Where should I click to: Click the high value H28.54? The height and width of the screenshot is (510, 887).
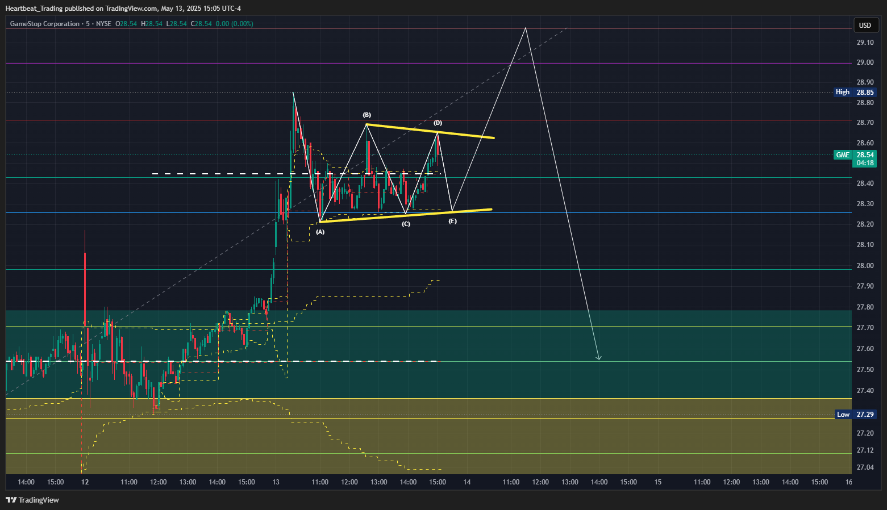point(152,24)
